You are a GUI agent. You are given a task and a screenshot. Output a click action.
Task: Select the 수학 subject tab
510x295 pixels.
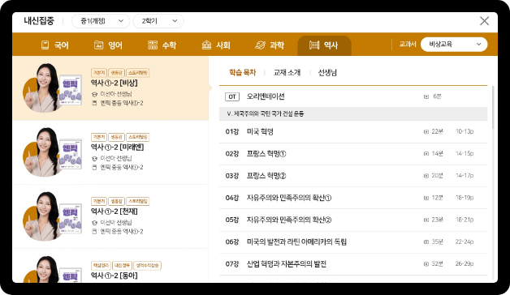coord(162,45)
